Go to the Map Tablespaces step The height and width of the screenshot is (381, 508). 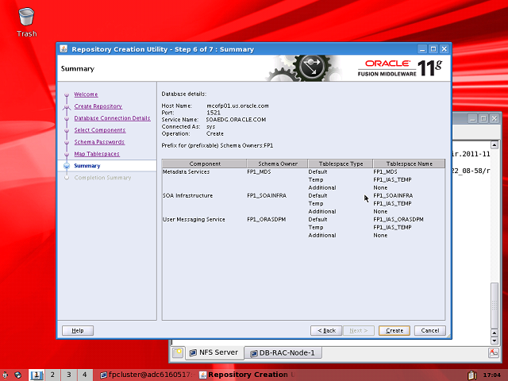[97, 154]
